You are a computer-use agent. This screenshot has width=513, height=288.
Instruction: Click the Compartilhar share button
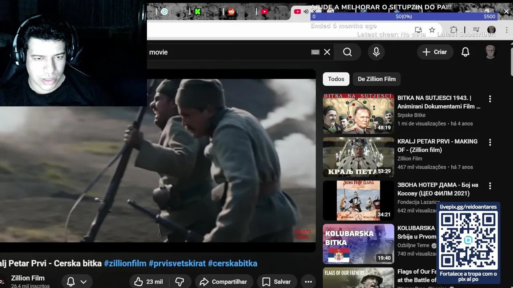[223, 282]
